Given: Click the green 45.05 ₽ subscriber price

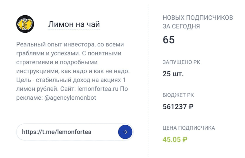Looking at the screenshot, I should 175,139.
